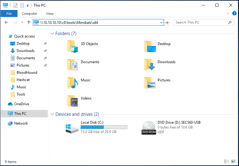Click the This PC system icon in title bar
The width and height of the screenshot is (239, 166).
click(x=5, y=5)
